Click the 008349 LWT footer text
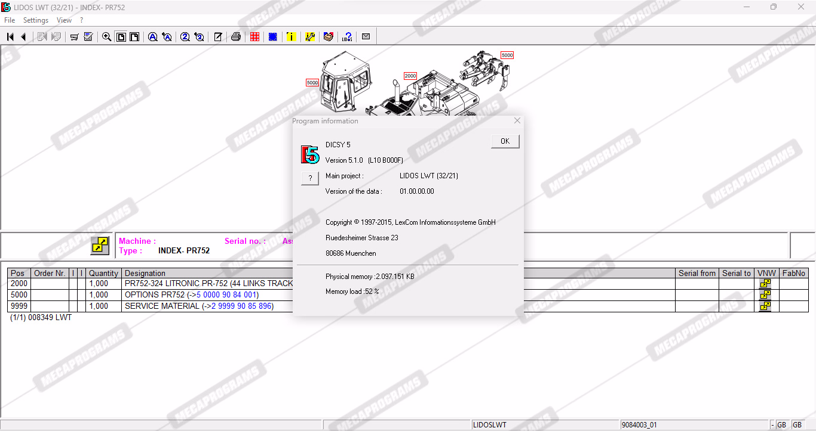The width and height of the screenshot is (816, 431). tap(50, 318)
